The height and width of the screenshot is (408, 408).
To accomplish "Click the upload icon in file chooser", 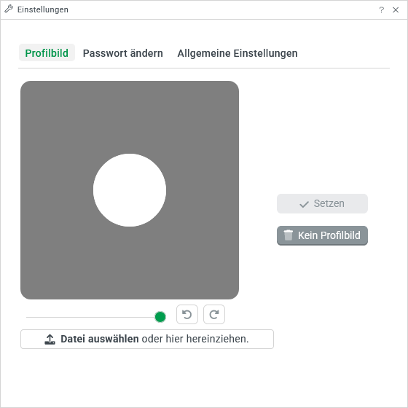I will pyautogui.click(x=50, y=339).
